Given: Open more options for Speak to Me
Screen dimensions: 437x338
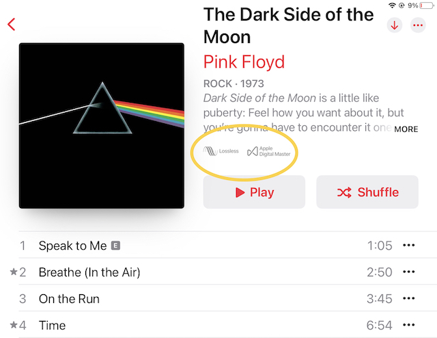Looking at the screenshot, I should tap(409, 246).
